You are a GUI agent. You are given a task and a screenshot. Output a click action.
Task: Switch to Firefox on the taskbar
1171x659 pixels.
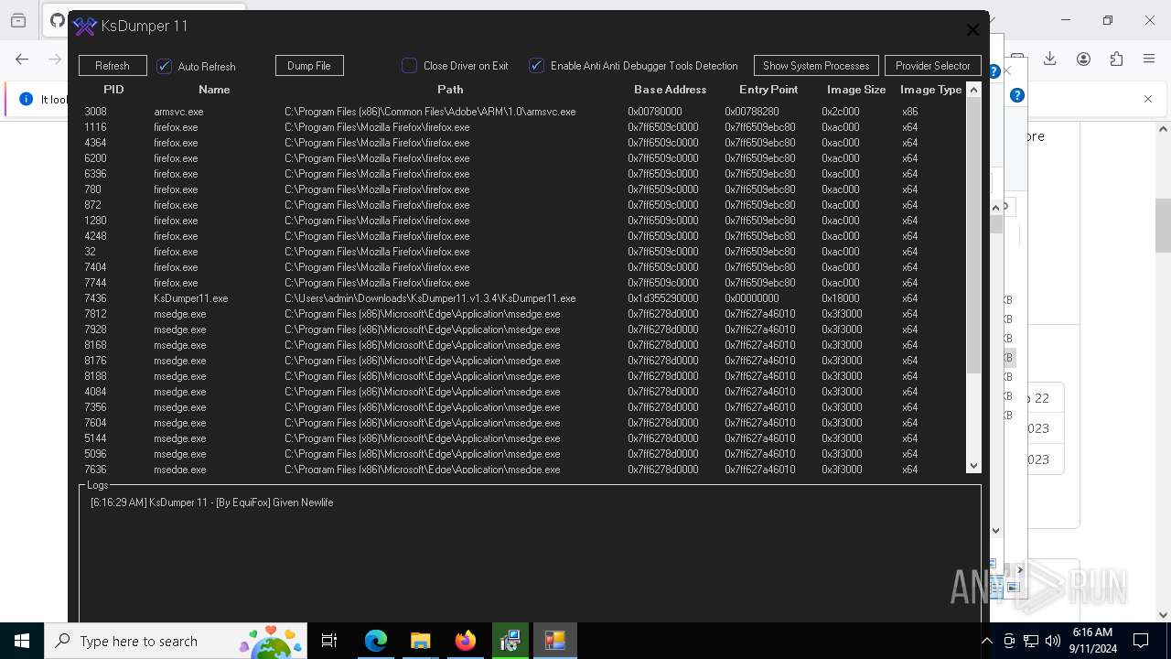[465, 641]
